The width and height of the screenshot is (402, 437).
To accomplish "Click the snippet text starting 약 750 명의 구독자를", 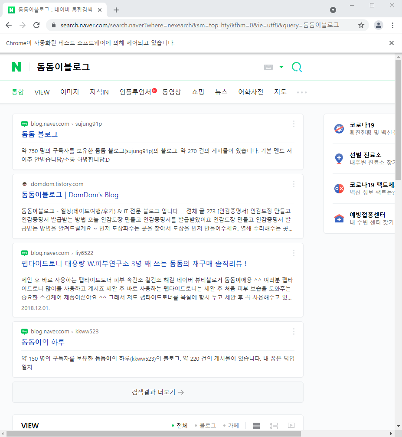I will click(157, 155).
